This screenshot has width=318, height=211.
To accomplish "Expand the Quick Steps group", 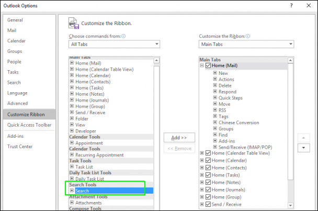I will [x=215, y=97].
